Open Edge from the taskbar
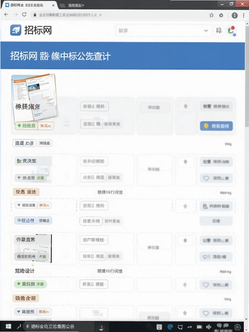The width and height of the screenshot is (249, 332). pos(170,326)
